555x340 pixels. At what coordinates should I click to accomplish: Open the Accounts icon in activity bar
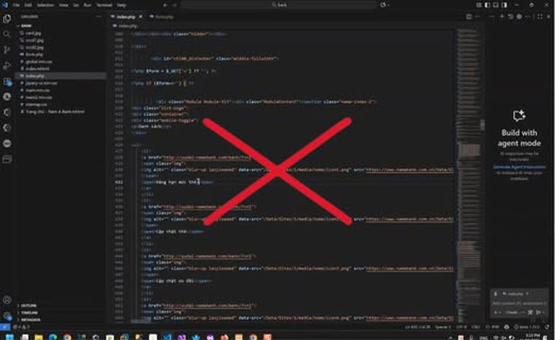[x=6, y=300]
